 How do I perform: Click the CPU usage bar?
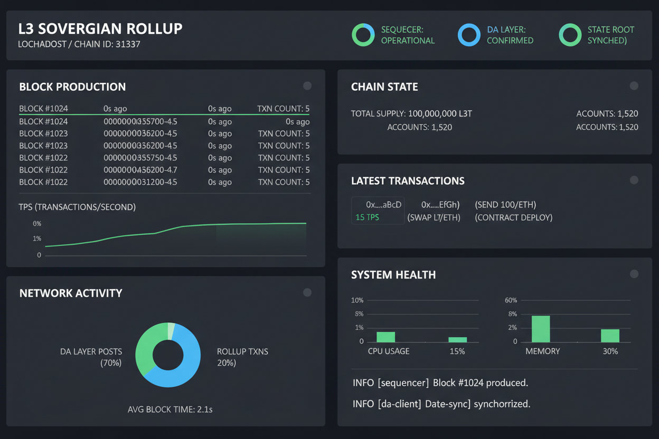pyautogui.click(x=385, y=336)
